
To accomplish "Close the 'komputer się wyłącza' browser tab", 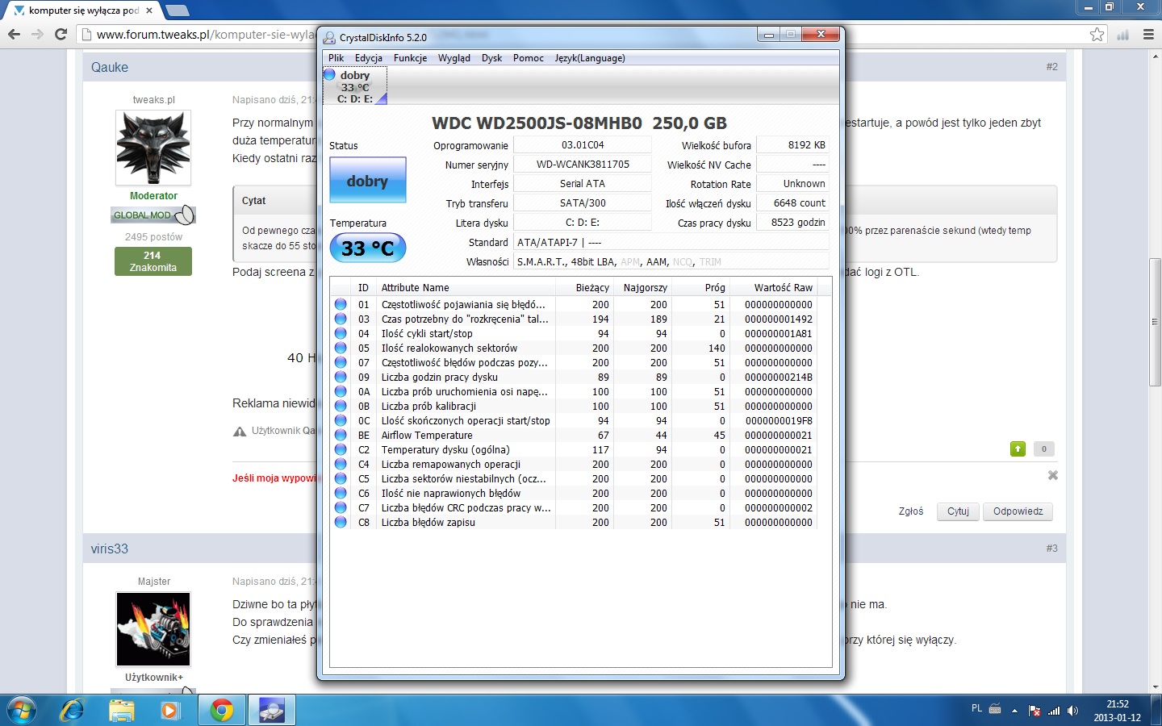I will pyautogui.click(x=149, y=10).
